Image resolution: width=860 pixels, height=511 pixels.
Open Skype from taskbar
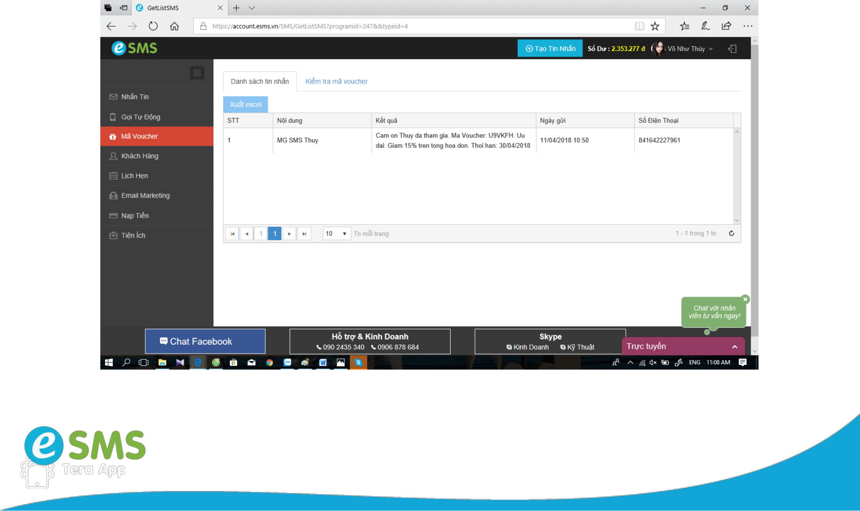coord(358,363)
